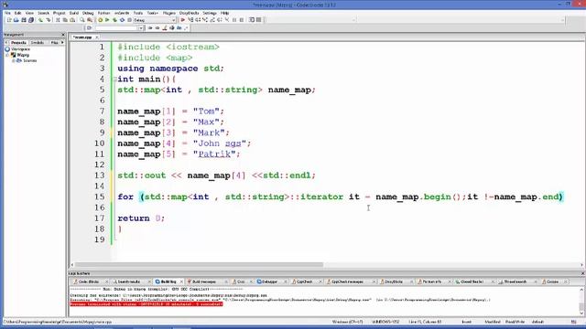Close the main.cpp editor tab
The height and width of the screenshot is (329, 586).
[x=97, y=37]
